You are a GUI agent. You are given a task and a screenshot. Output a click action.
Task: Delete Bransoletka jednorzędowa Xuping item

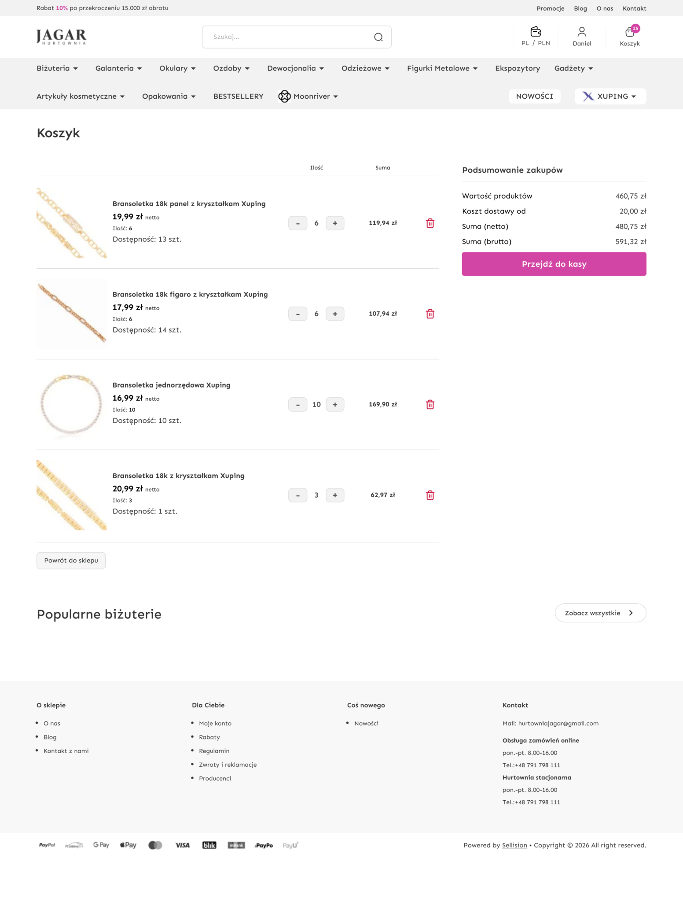click(430, 405)
